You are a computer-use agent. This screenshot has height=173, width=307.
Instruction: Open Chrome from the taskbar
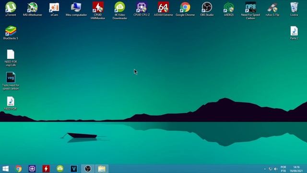pyautogui.click(x=19, y=169)
